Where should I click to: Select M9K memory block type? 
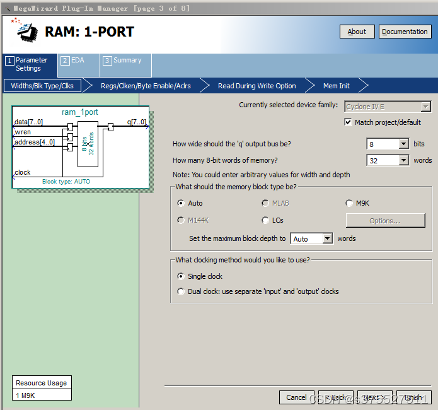(x=349, y=203)
